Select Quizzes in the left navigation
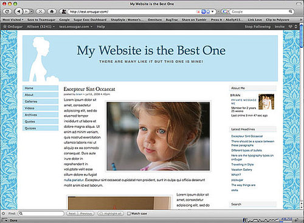Image resolution: width=304 pixels, height=223 pixels. pos(40,128)
